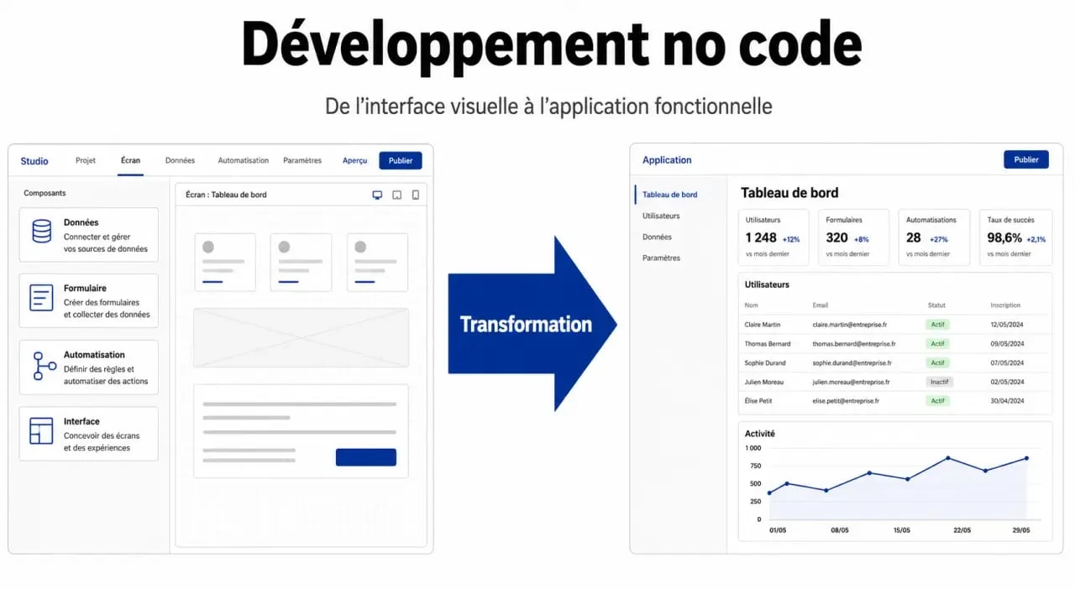The height and width of the screenshot is (589, 1075).
Task: Click the image placeholder in wireframe canvas
Action: pos(301,337)
